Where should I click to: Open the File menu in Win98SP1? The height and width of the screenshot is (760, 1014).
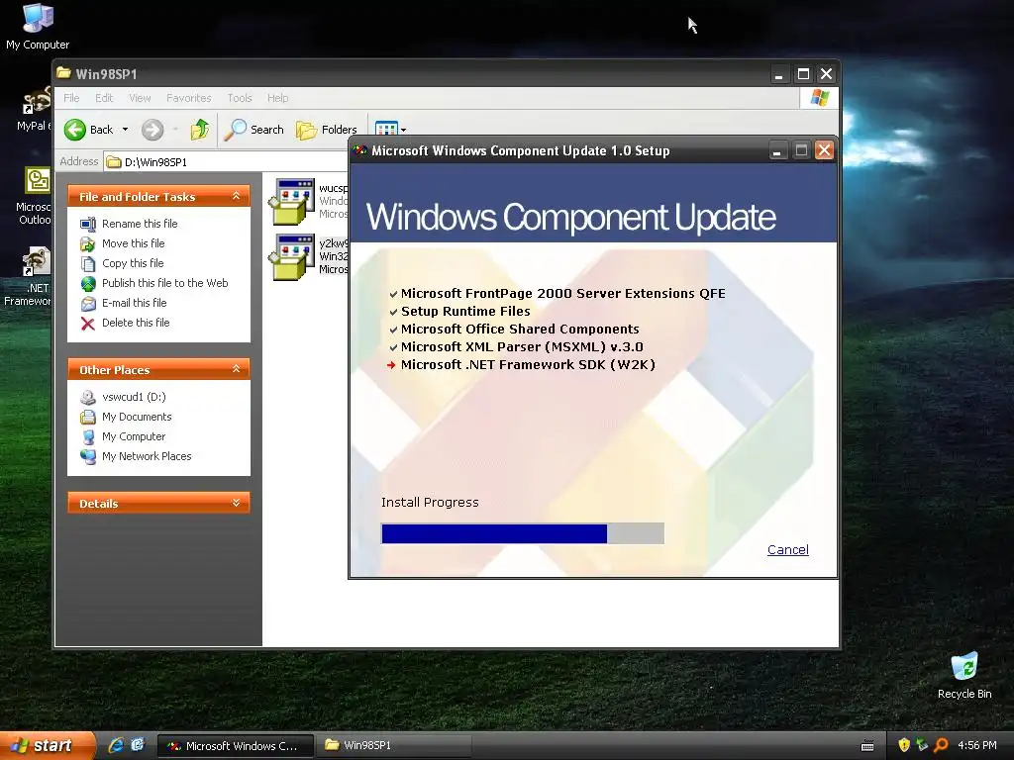pyautogui.click(x=71, y=98)
